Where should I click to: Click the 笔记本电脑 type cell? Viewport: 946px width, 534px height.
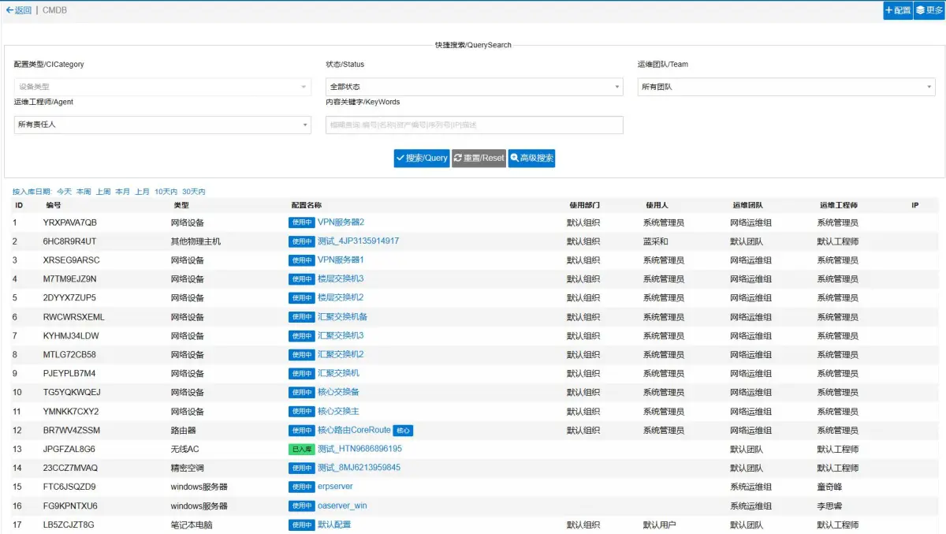192,525
